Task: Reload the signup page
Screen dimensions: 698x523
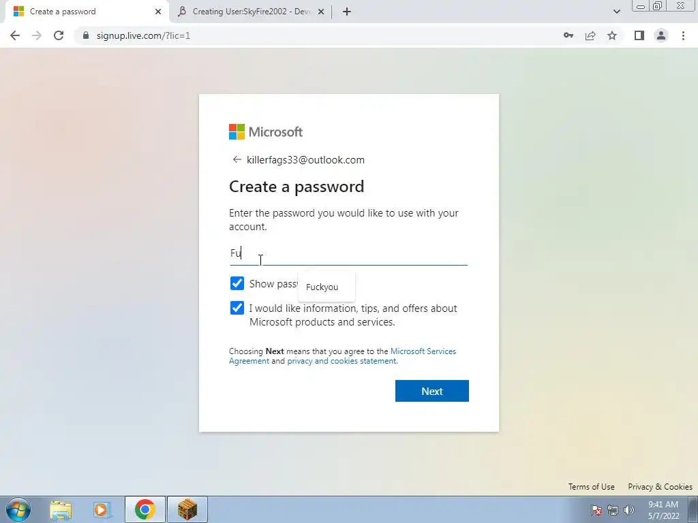Action: pos(59,35)
